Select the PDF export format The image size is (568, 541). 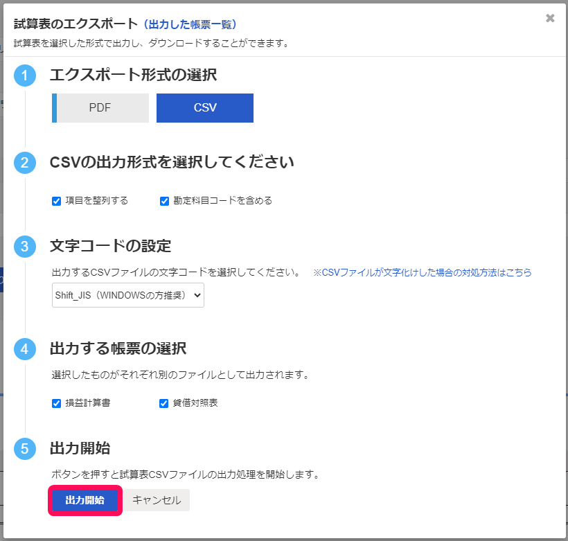pyautogui.click(x=100, y=108)
